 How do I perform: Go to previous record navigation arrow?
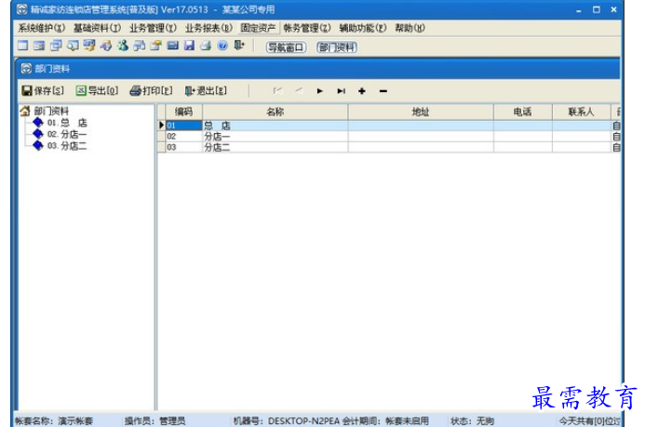299,91
